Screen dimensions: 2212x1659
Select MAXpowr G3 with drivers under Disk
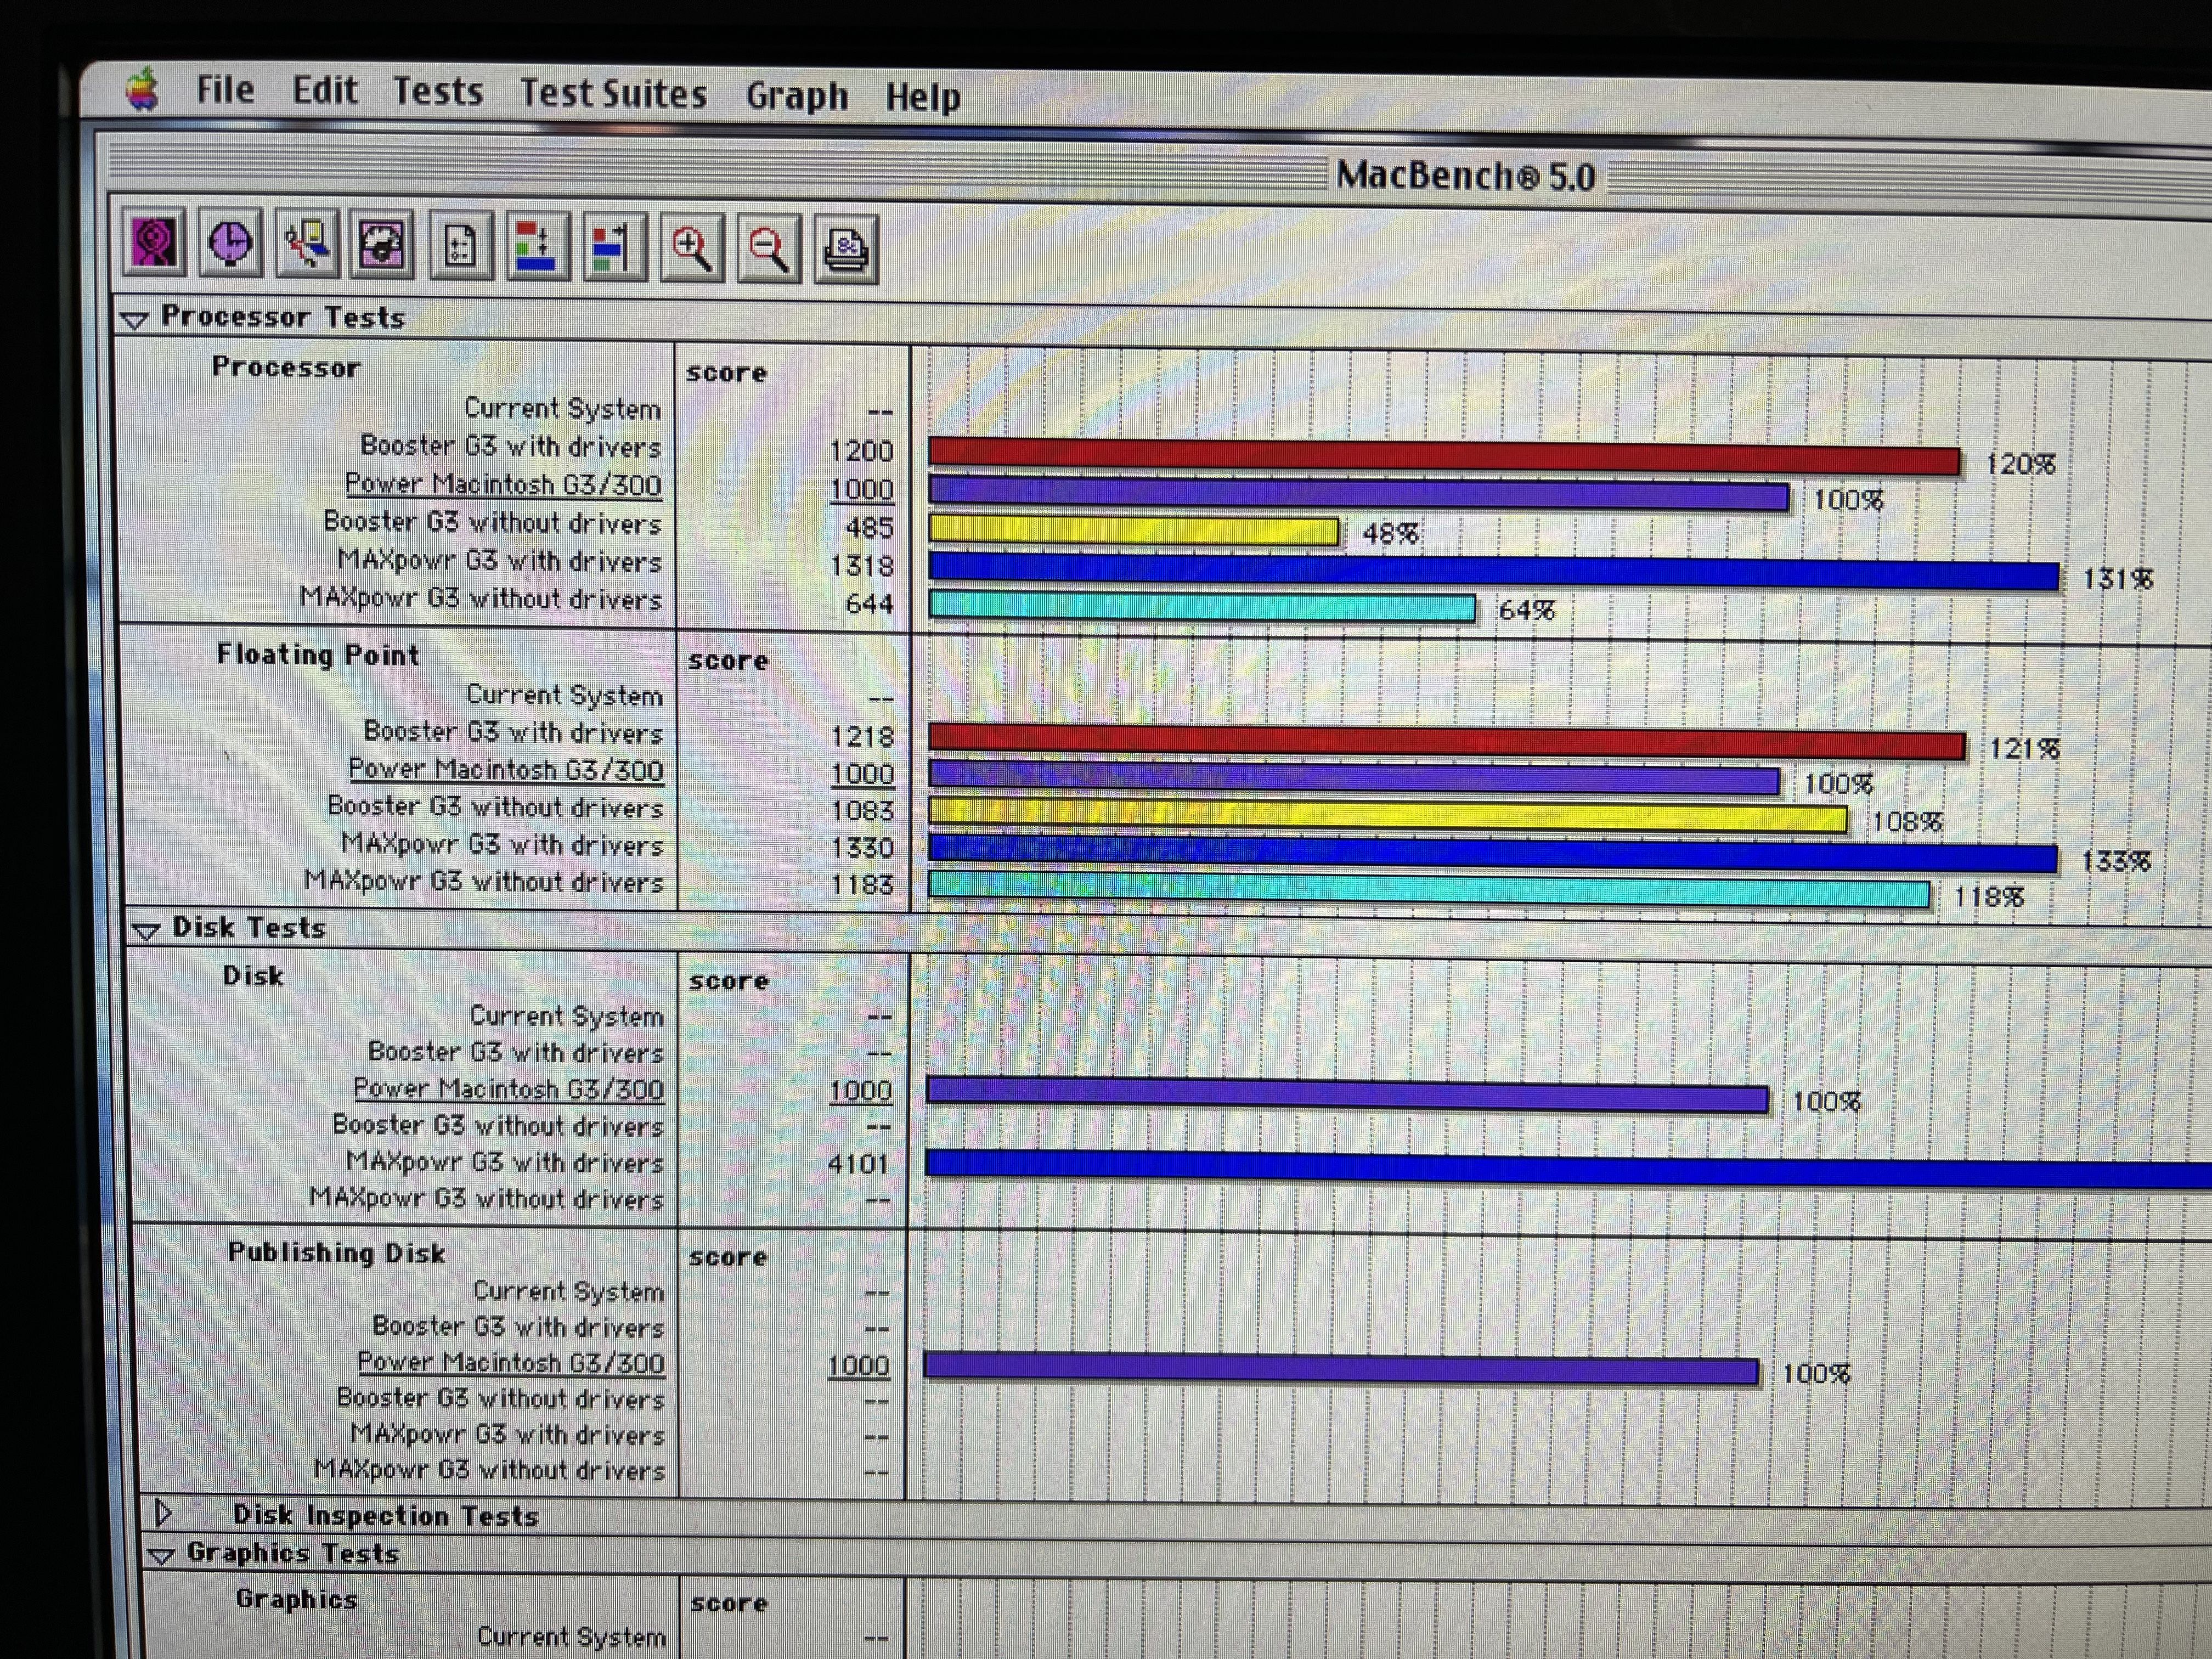pos(506,1162)
